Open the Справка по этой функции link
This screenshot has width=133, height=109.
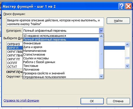click(21, 100)
